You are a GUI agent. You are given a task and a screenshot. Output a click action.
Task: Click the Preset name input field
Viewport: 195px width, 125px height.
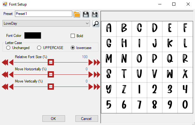pyautogui.click(x=44, y=14)
